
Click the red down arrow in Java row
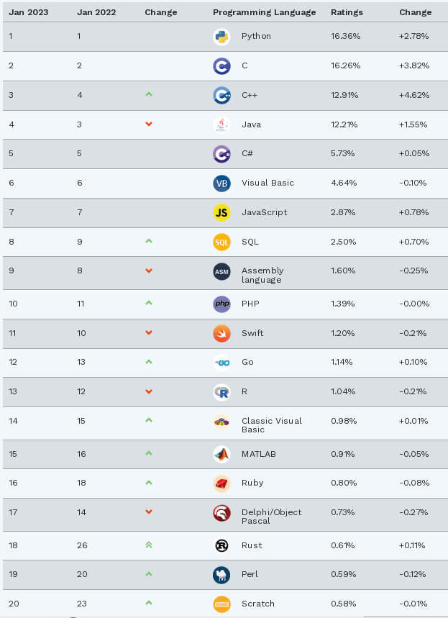[149, 124]
